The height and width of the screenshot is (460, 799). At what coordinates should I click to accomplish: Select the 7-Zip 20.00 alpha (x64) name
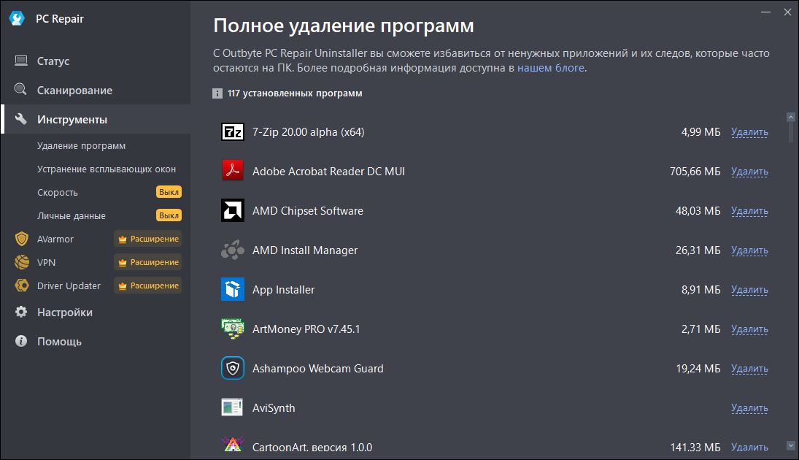click(x=308, y=132)
